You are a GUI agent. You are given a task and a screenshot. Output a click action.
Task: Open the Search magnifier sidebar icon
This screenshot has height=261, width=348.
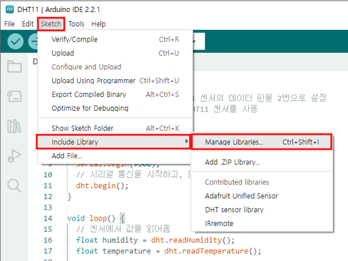point(14,185)
